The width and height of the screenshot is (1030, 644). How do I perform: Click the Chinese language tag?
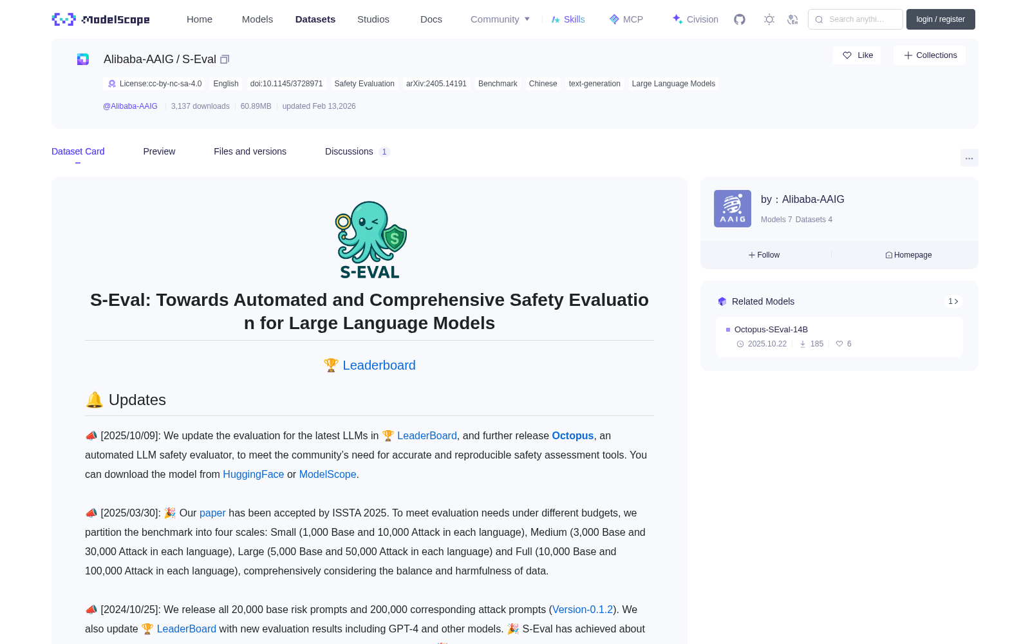point(543,84)
